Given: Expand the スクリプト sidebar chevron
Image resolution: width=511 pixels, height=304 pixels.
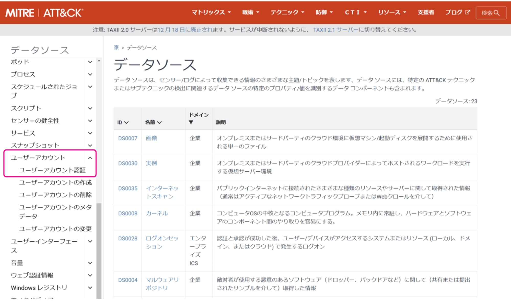Looking at the screenshot, I should tap(90, 108).
